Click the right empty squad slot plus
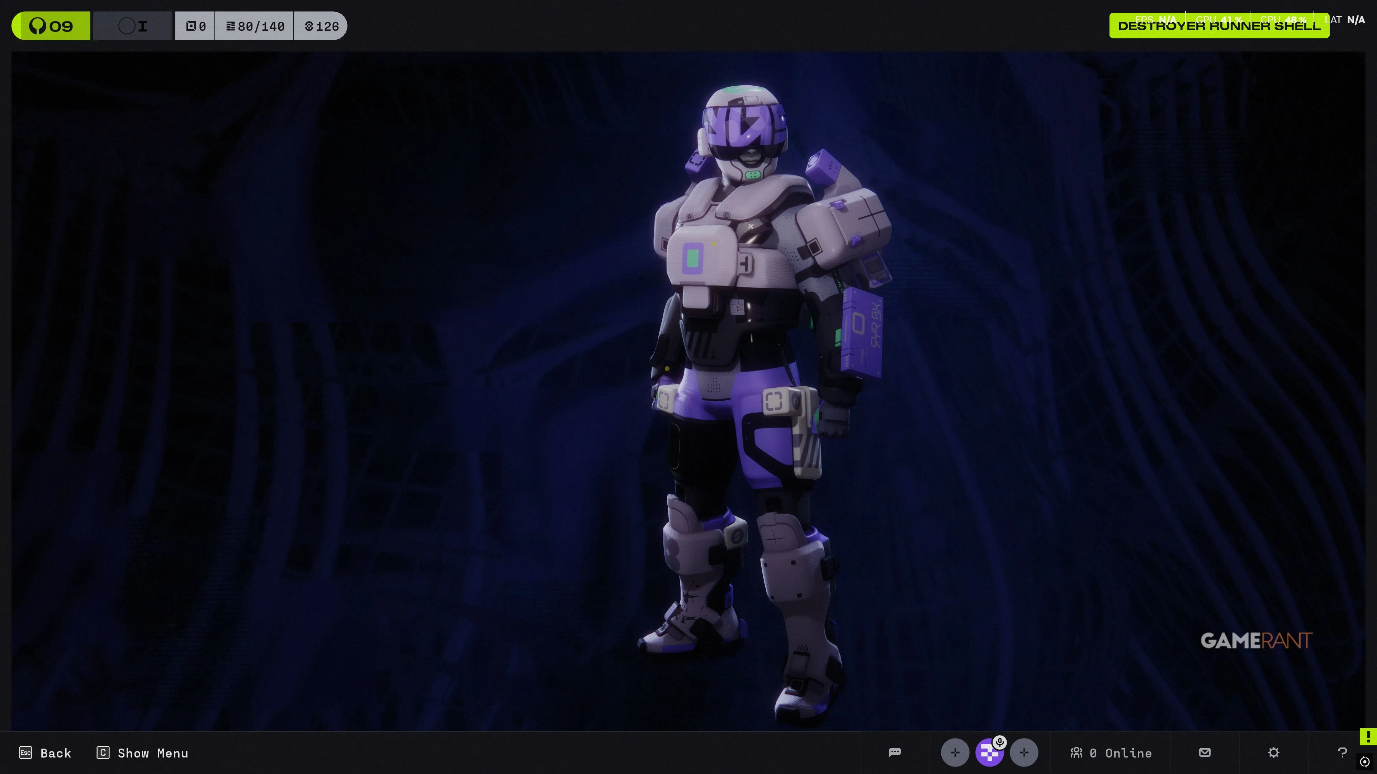Viewport: 1377px width, 774px height. [1024, 752]
